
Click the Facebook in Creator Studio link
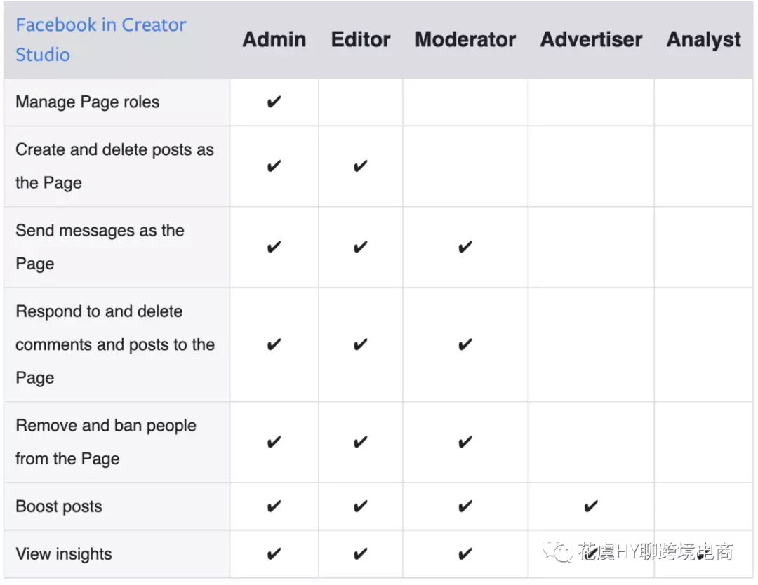coord(100,39)
